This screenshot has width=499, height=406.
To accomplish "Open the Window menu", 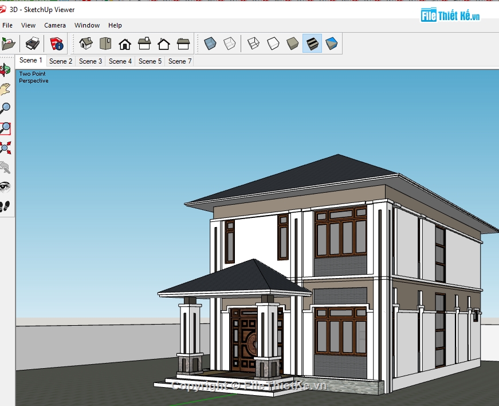I will click(87, 25).
